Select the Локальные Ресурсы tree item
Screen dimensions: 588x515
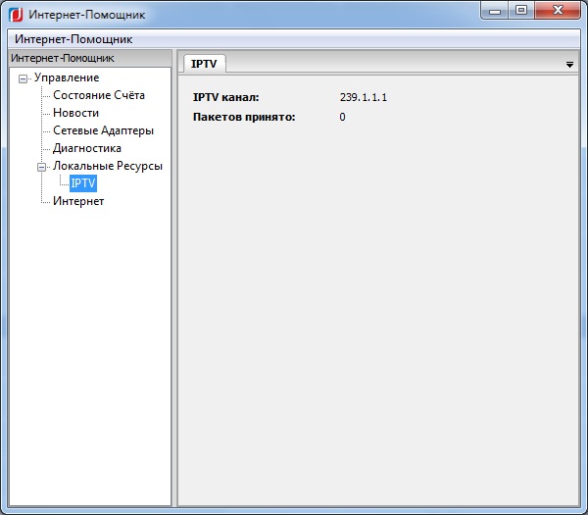tap(107, 166)
